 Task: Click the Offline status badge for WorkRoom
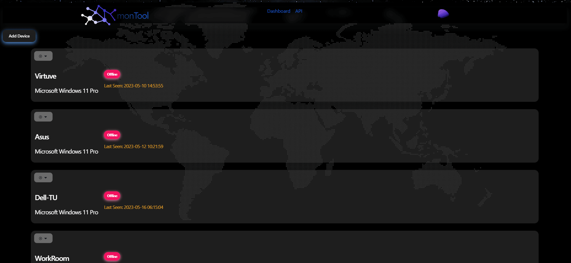(112, 257)
